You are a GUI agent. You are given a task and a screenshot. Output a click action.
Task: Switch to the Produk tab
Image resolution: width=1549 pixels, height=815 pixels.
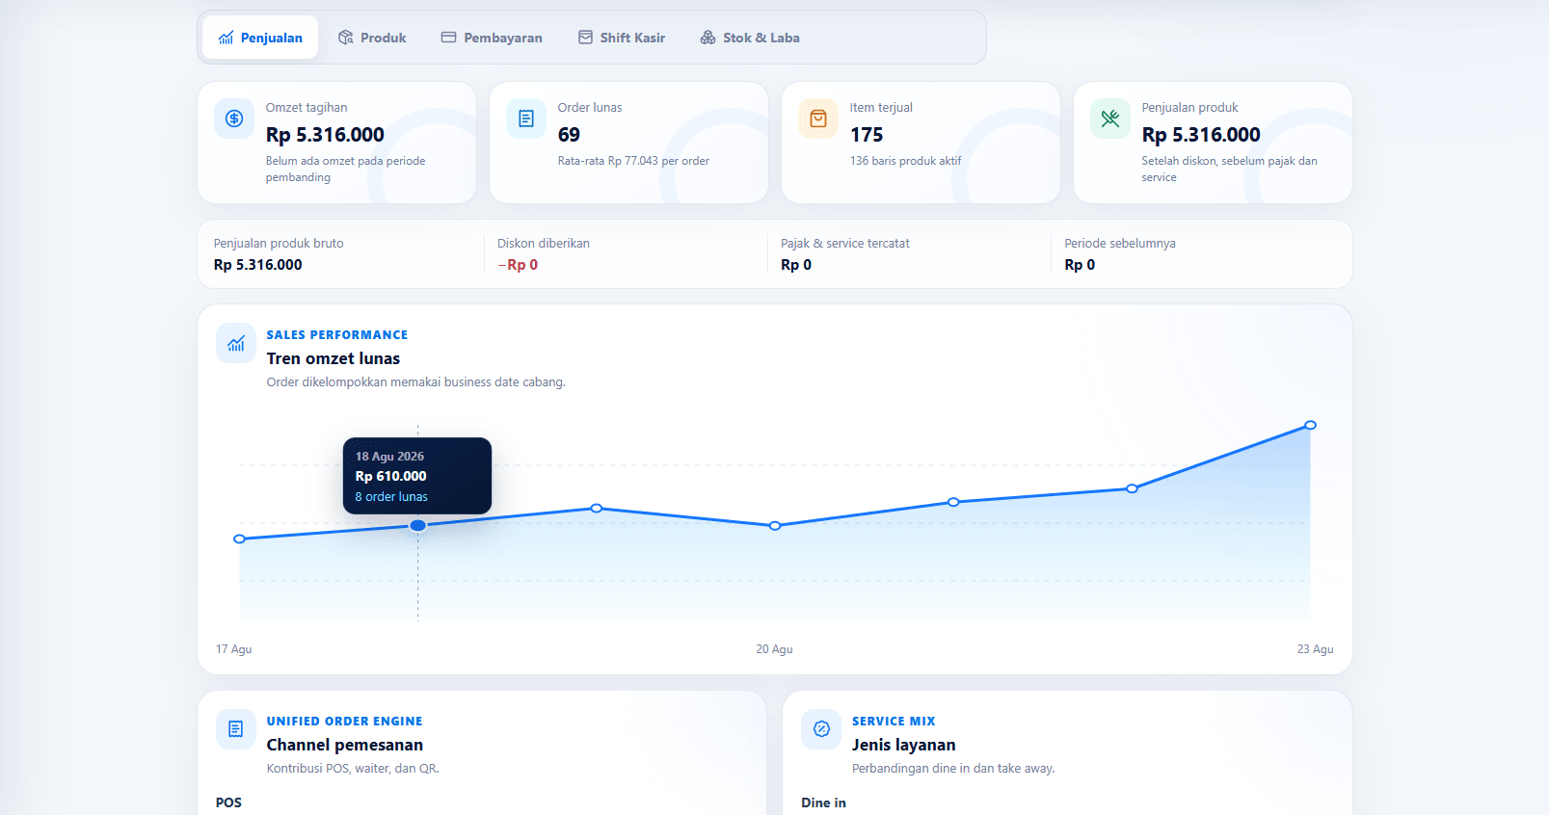pos(372,38)
